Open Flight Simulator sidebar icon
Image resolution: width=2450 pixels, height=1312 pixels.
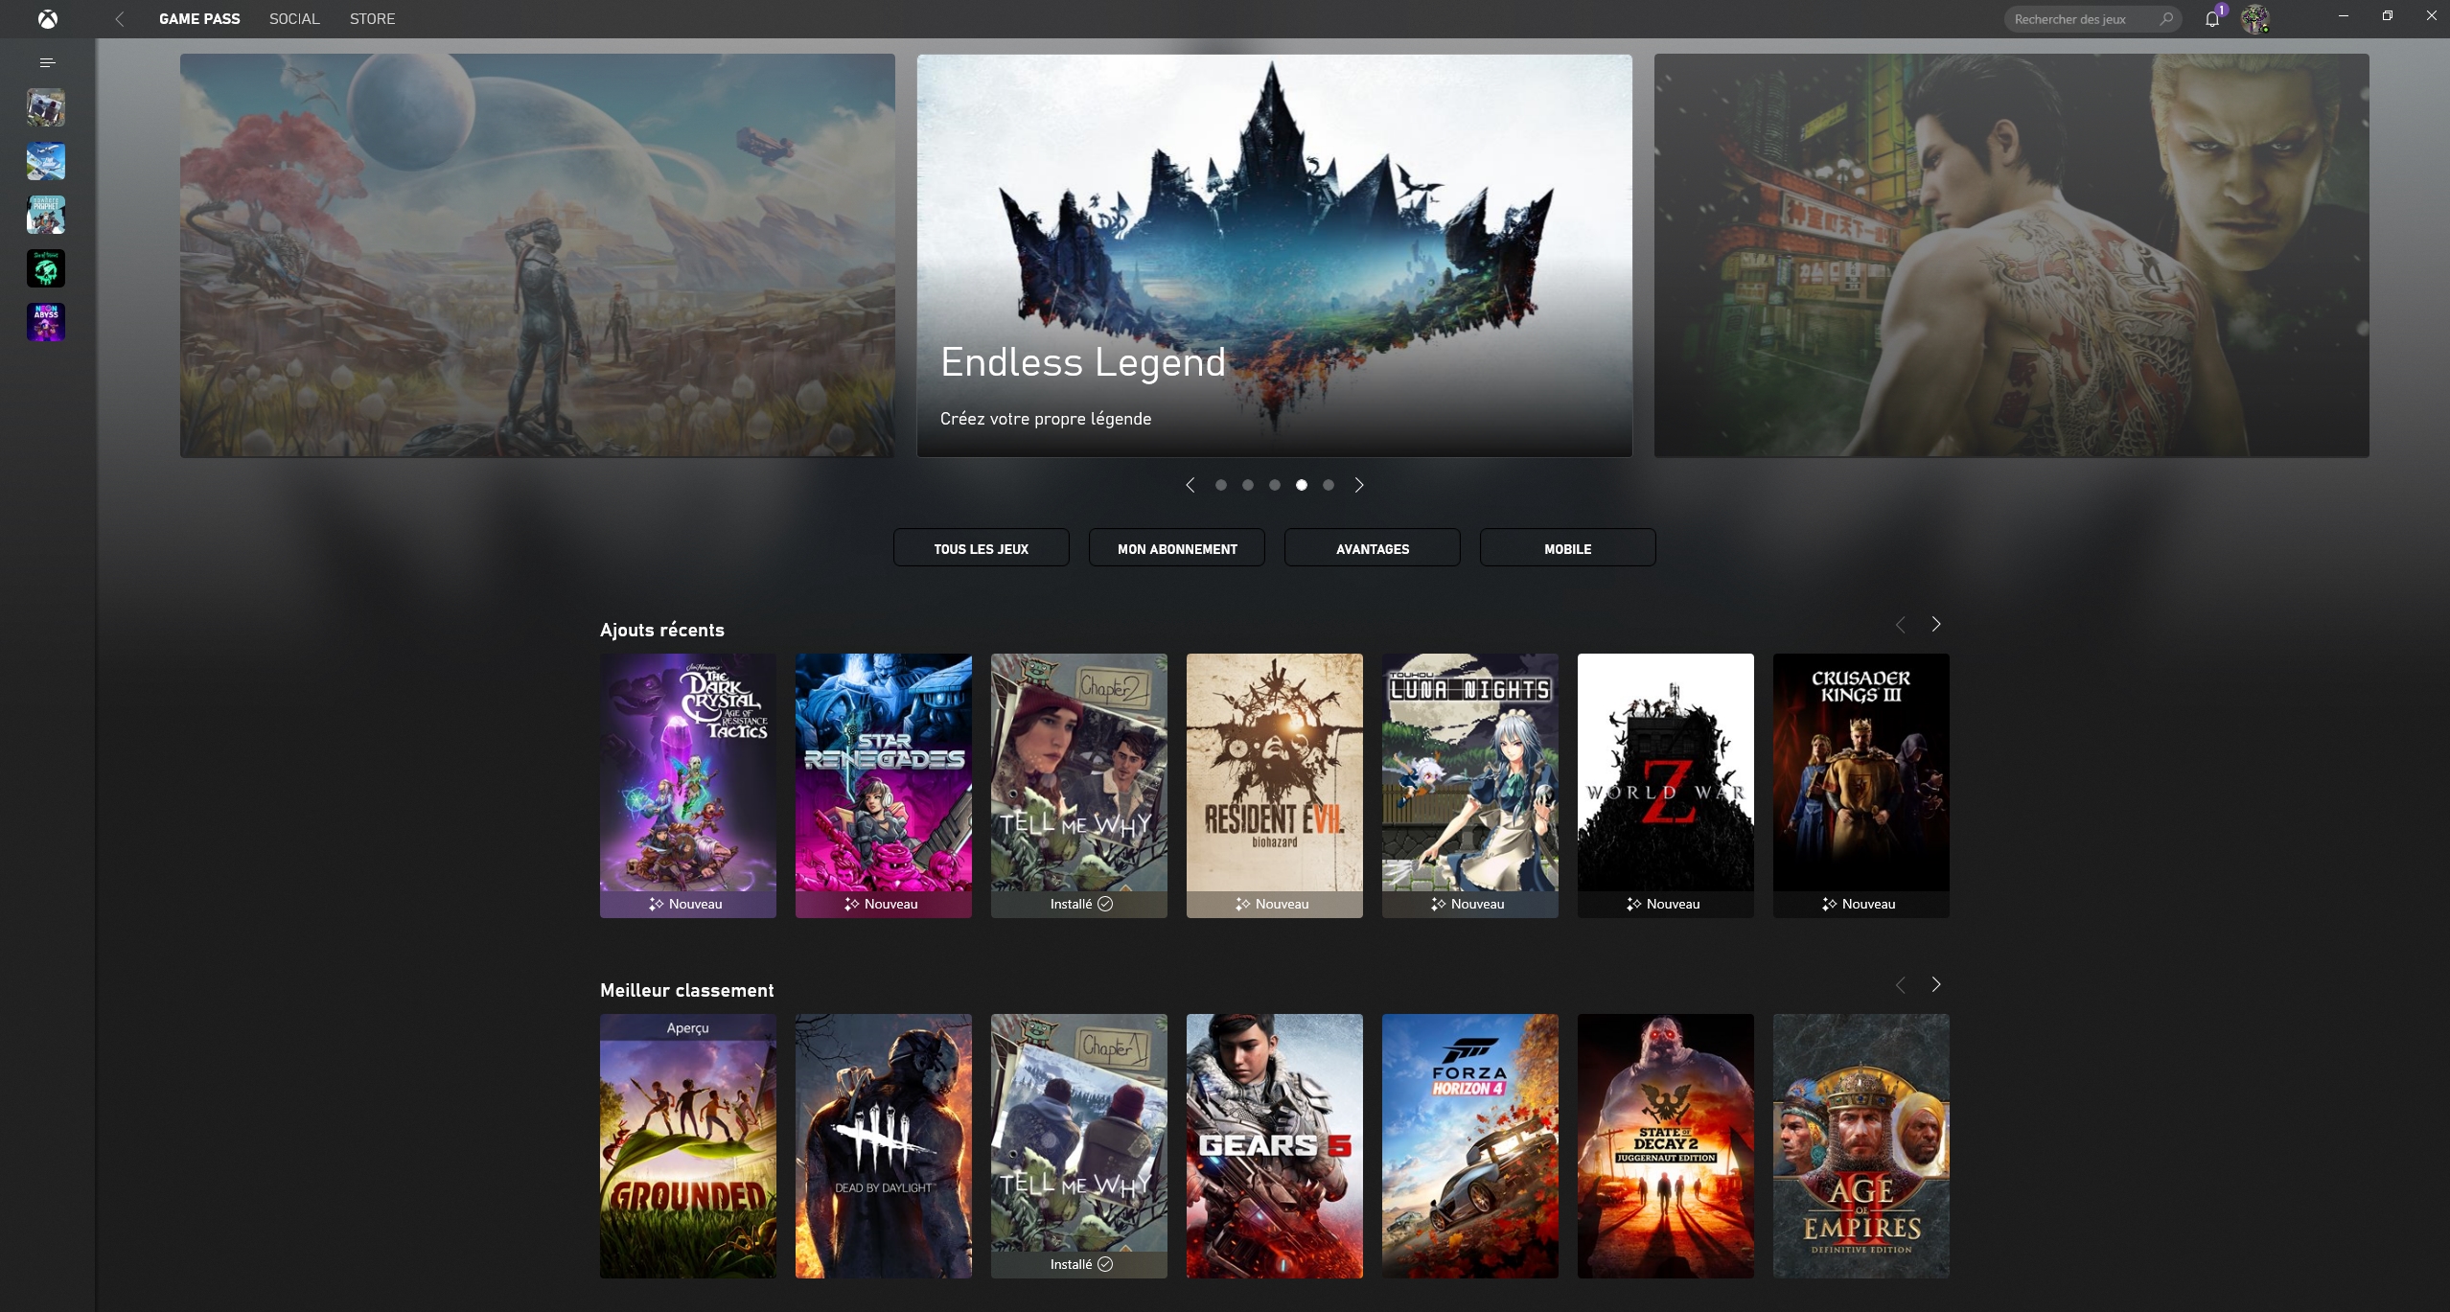(46, 161)
